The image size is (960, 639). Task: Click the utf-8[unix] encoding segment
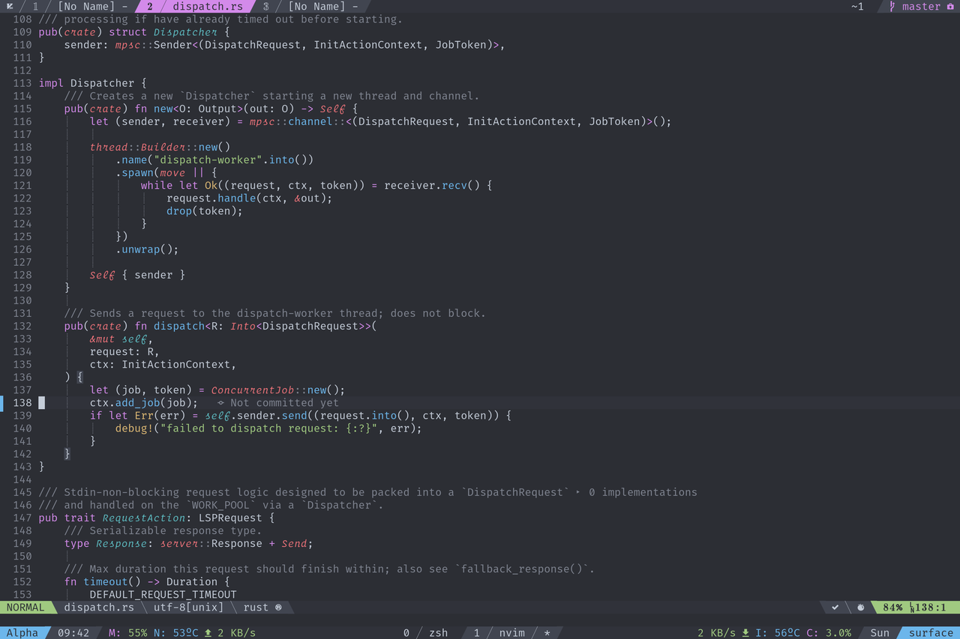click(x=188, y=608)
